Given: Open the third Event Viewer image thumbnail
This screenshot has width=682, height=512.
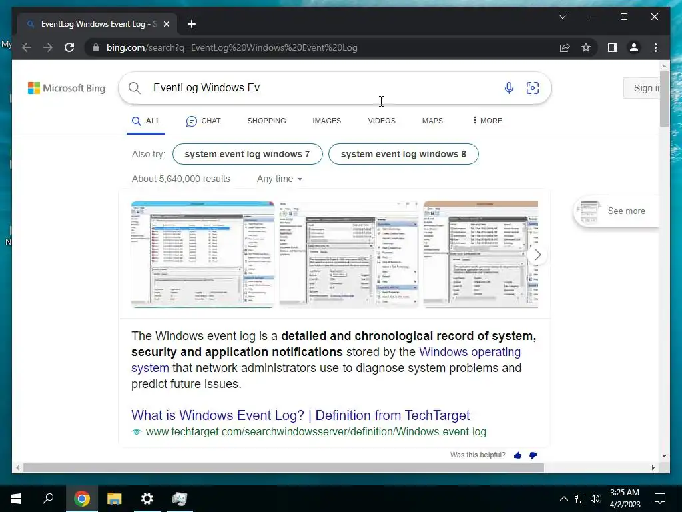Looking at the screenshot, I should pyautogui.click(x=481, y=255).
